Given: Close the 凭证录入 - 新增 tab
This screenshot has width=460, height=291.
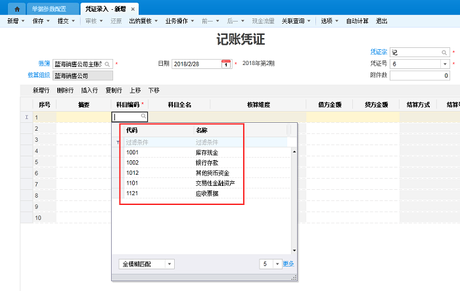Looking at the screenshot, I should pos(133,9).
